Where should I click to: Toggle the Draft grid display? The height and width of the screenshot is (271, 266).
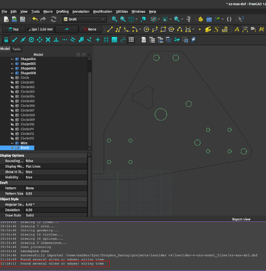131,40
